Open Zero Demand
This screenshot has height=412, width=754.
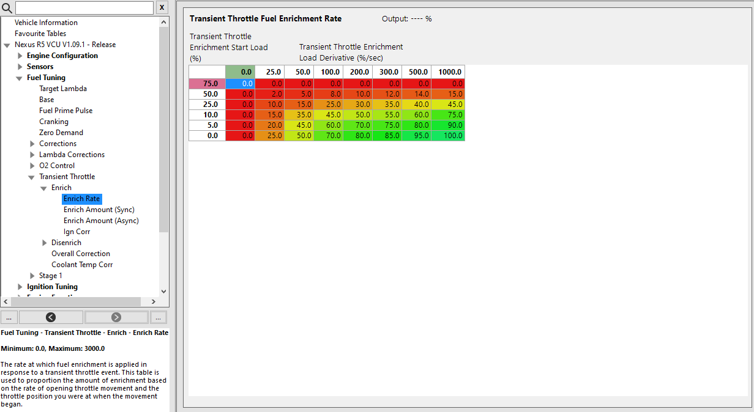[61, 133]
